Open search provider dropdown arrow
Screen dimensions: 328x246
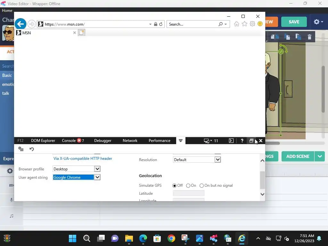point(225,24)
